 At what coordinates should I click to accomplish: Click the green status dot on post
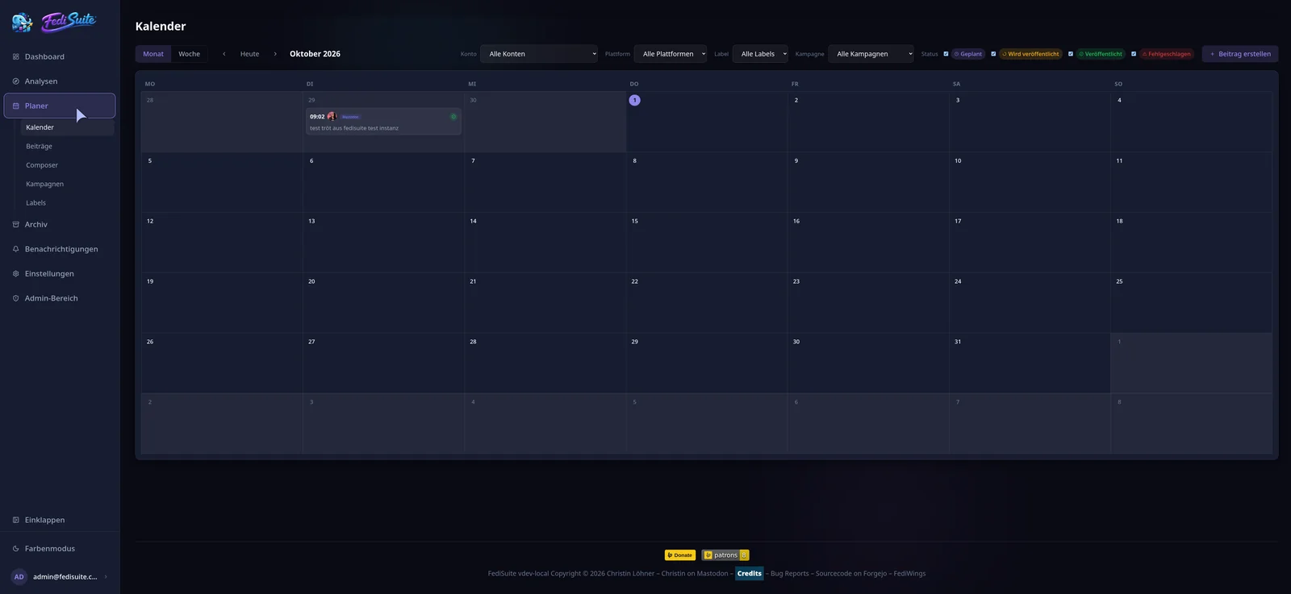click(x=453, y=117)
